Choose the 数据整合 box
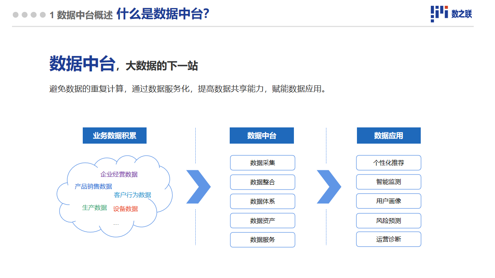495x278 pixels. click(x=263, y=182)
